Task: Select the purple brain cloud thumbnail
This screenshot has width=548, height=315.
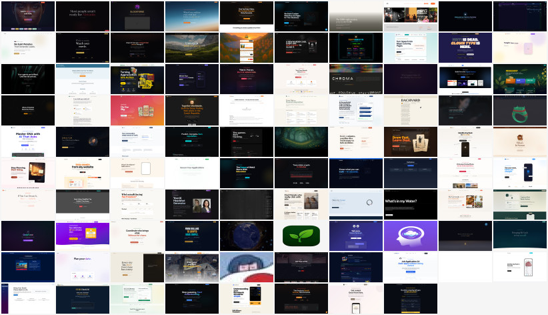Action: pos(411,236)
